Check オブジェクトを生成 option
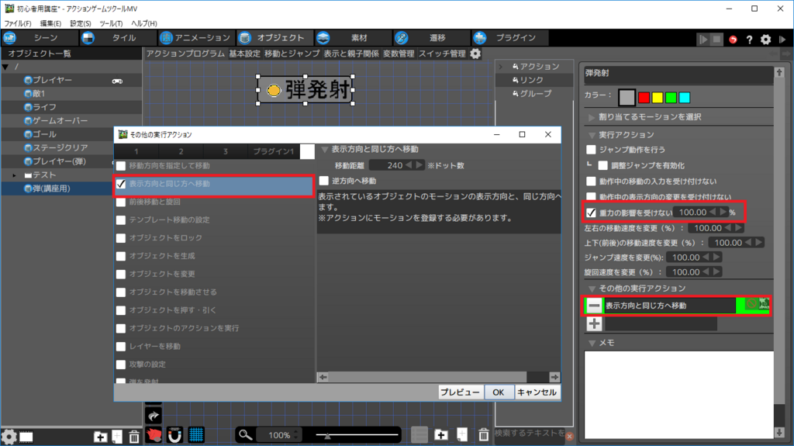Viewport: 794px width, 446px height. point(120,257)
